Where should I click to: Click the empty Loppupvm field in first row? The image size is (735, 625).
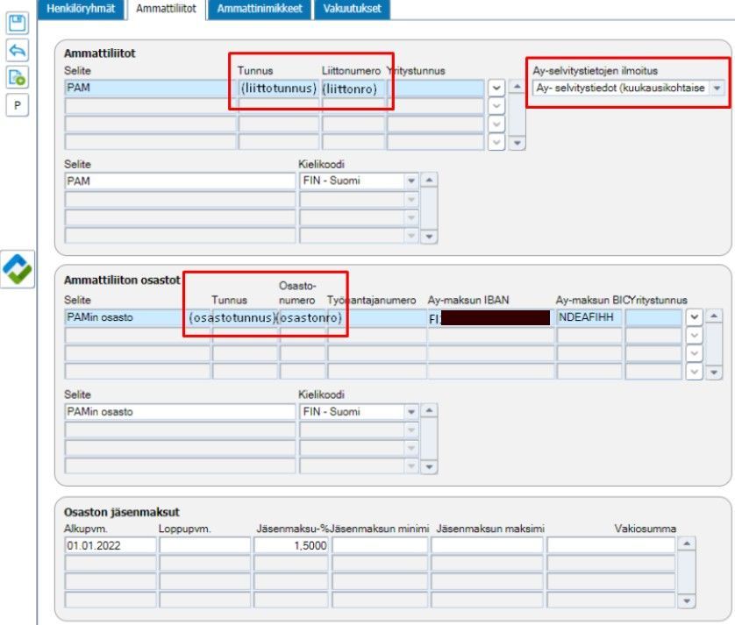pyautogui.click(x=205, y=545)
